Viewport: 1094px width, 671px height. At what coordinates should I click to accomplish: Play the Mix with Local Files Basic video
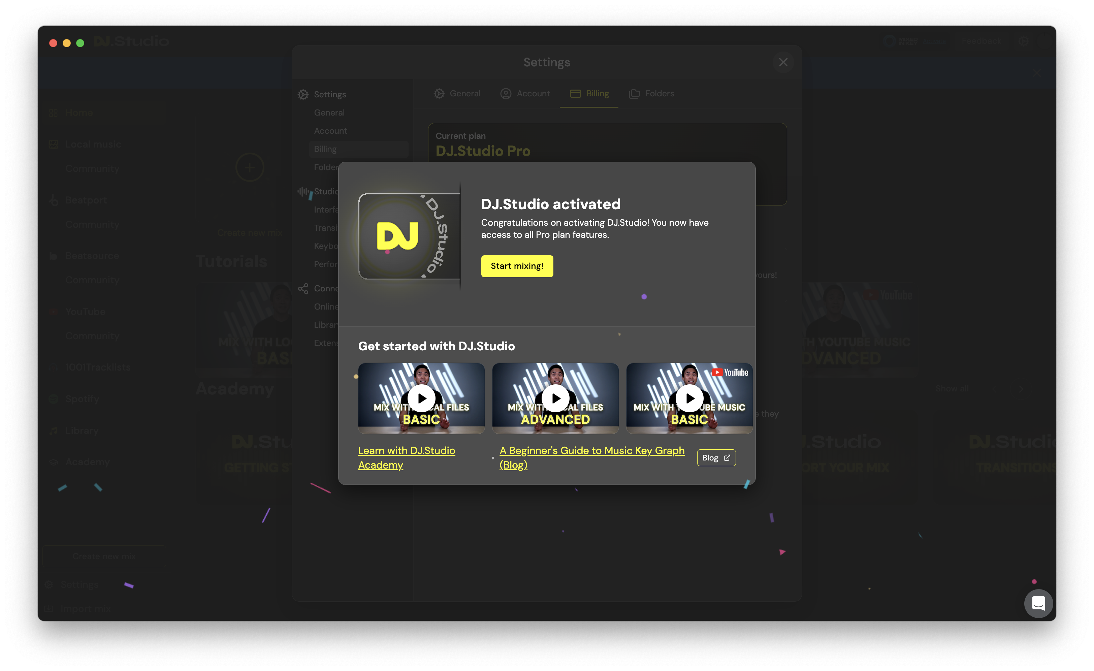(x=421, y=398)
